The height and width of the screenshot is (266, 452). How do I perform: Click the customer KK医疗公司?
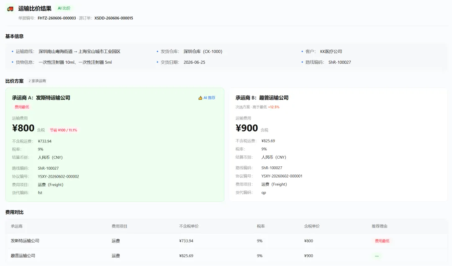[x=331, y=52]
